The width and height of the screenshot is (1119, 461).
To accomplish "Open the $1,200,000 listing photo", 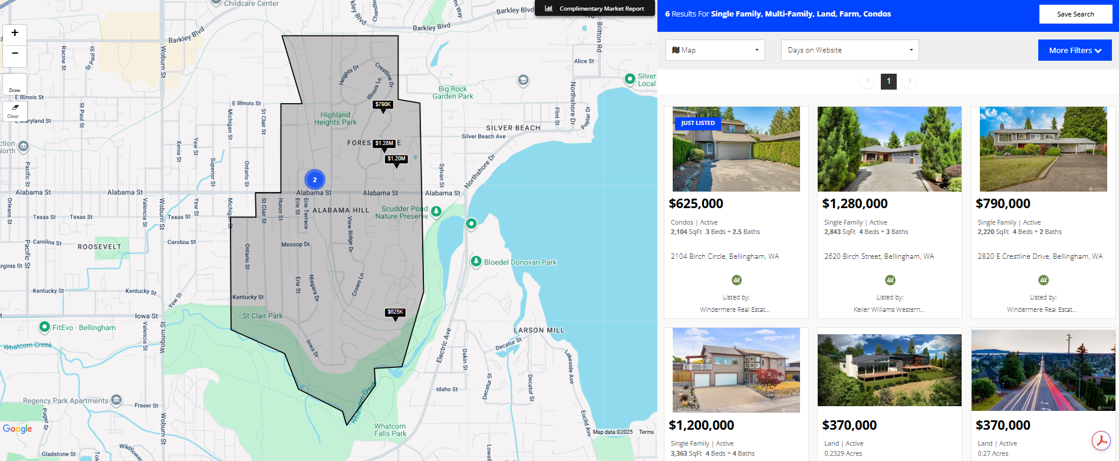I will tap(736, 370).
